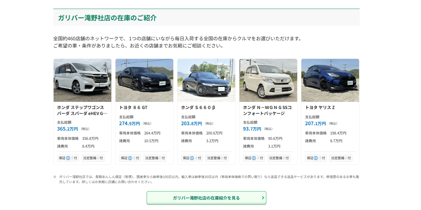The width and height of the screenshot is (421, 210).
Task: Click 365.2万円 total price
Action: tap(68, 129)
